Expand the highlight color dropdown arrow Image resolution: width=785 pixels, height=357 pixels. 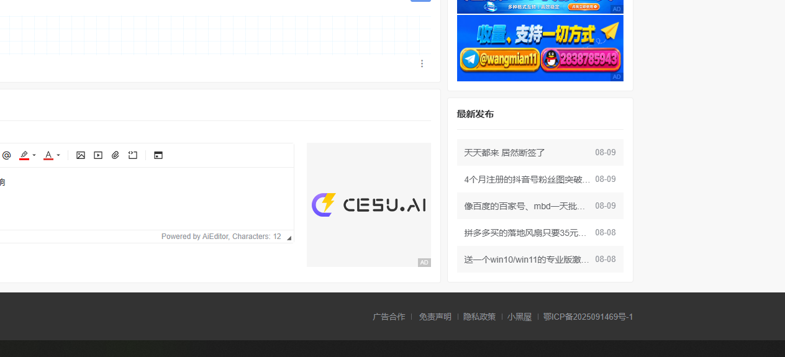pyautogui.click(x=34, y=155)
